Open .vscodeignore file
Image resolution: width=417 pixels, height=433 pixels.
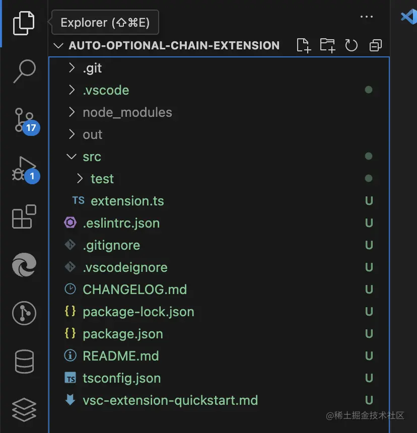pyautogui.click(x=219, y=267)
